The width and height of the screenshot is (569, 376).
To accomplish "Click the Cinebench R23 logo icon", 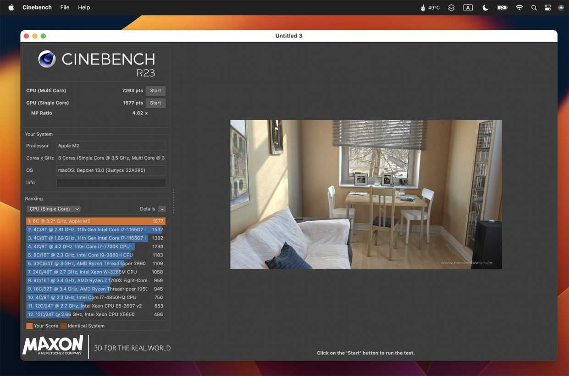I will pos(47,59).
